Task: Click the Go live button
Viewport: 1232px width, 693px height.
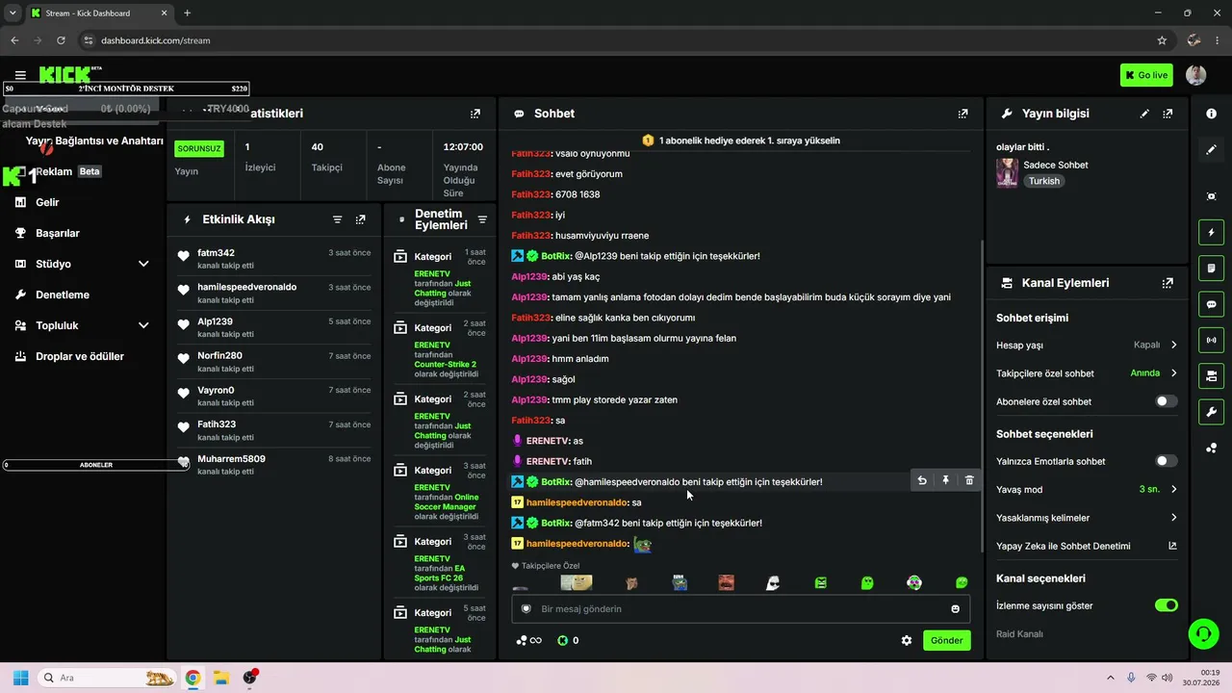Action: point(1146,75)
